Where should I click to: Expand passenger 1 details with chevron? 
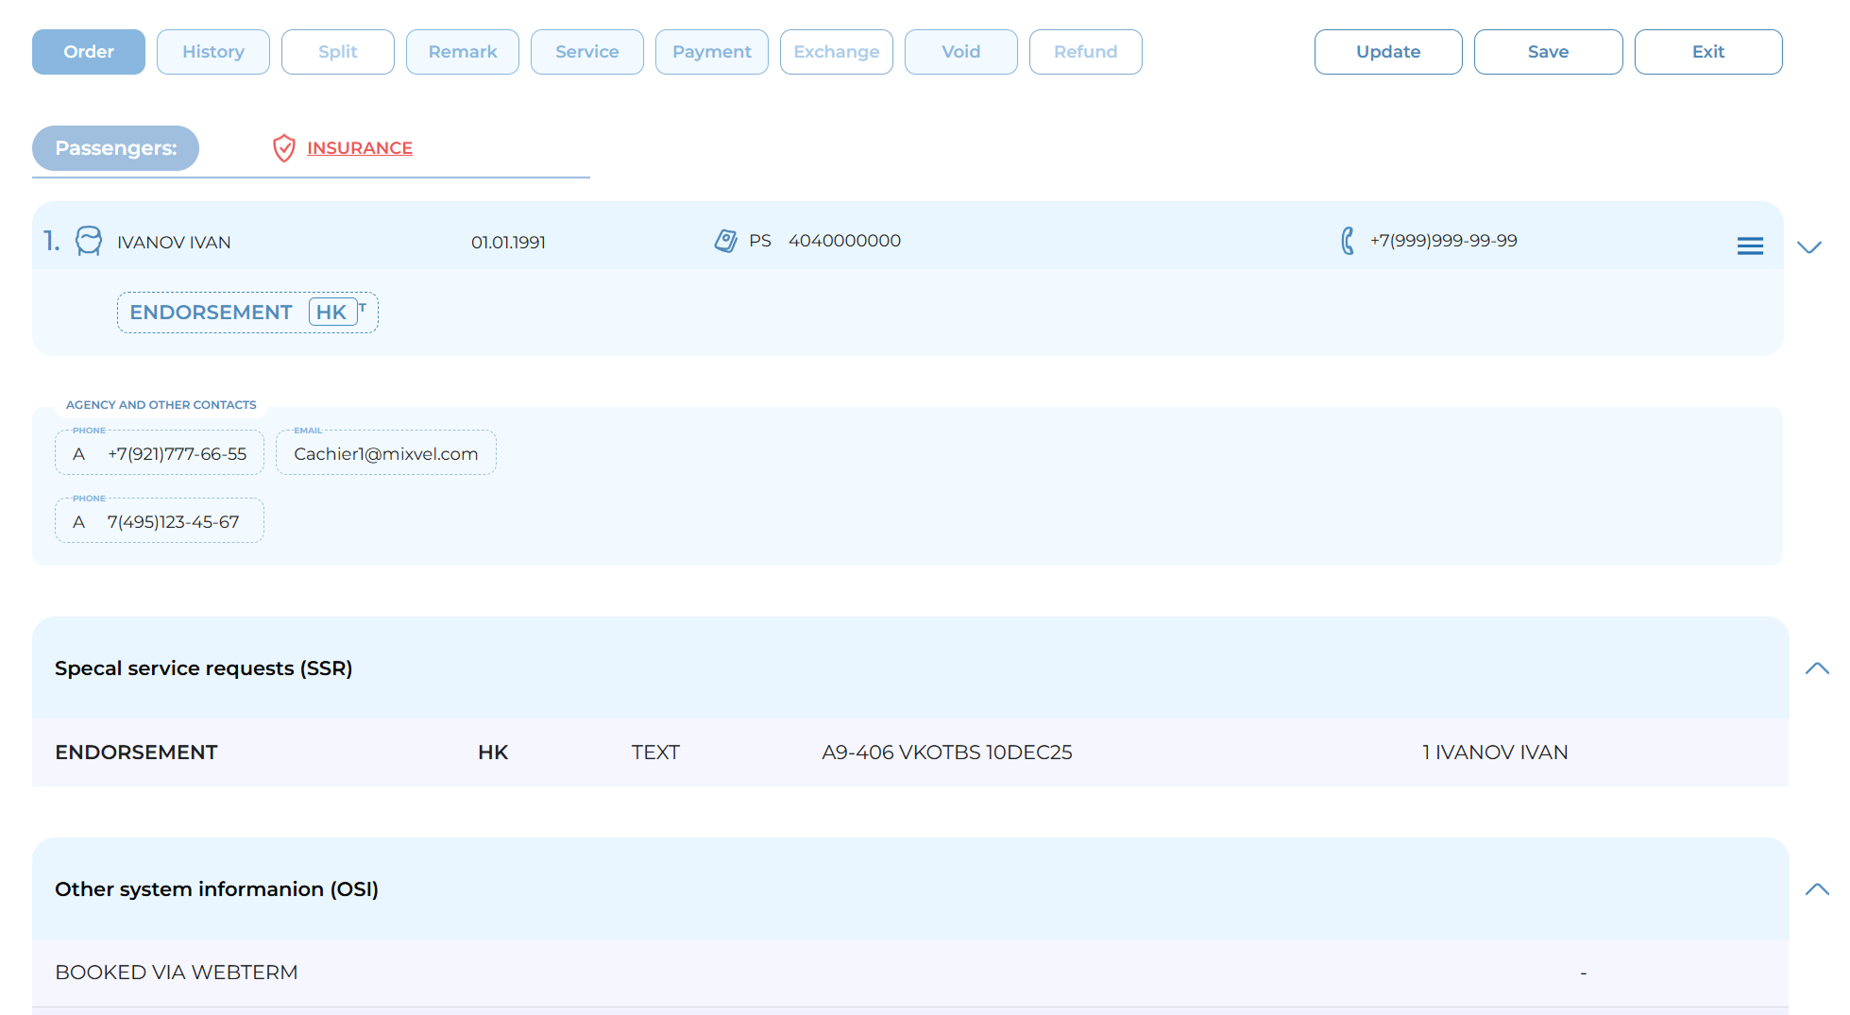1808,247
